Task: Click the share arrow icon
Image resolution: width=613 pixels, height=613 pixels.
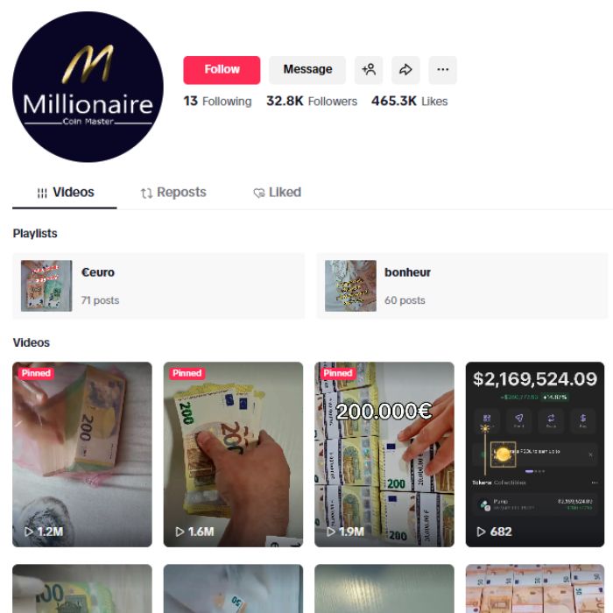Action: tap(405, 70)
